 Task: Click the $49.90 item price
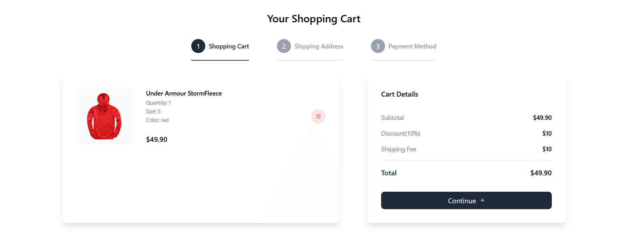(157, 139)
